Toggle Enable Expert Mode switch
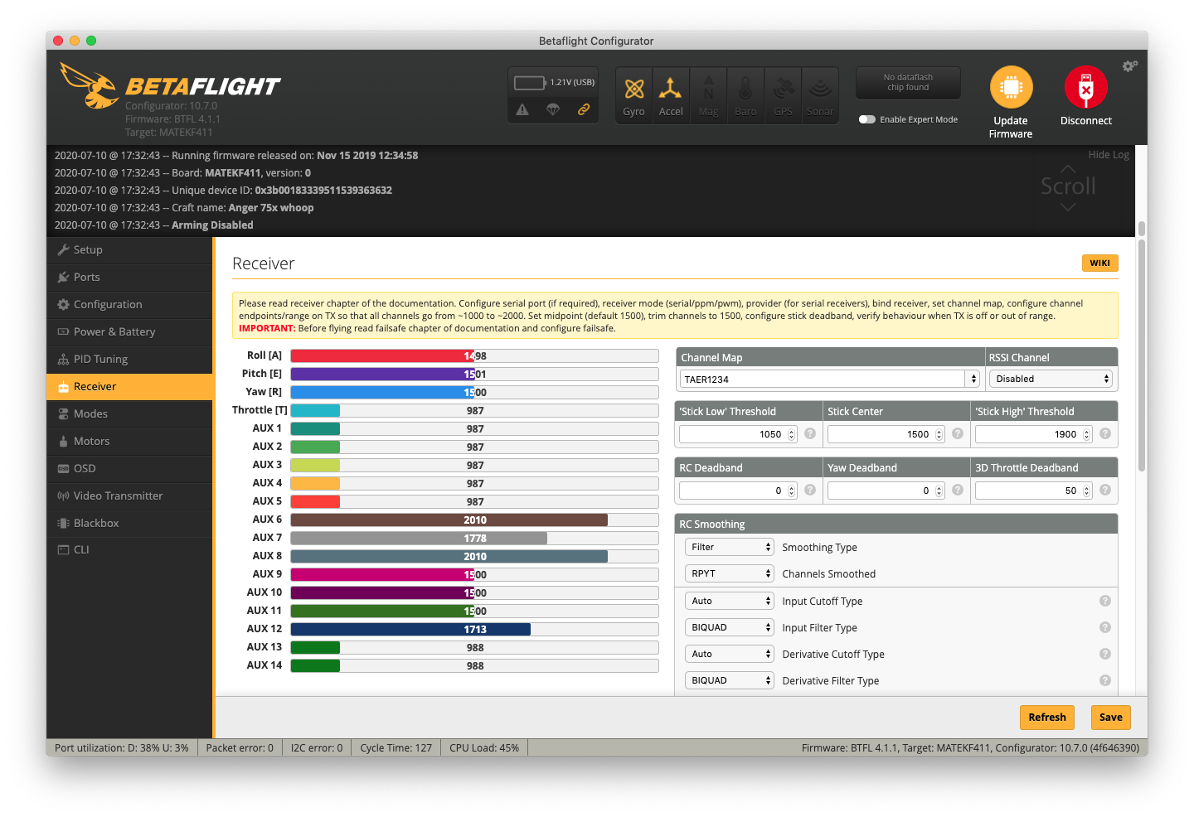Image resolution: width=1194 pixels, height=817 pixels. [x=867, y=119]
